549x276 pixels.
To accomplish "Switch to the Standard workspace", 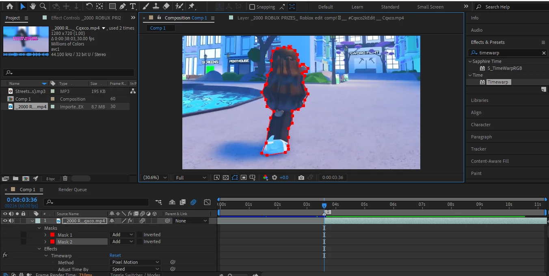I will (x=390, y=7).
